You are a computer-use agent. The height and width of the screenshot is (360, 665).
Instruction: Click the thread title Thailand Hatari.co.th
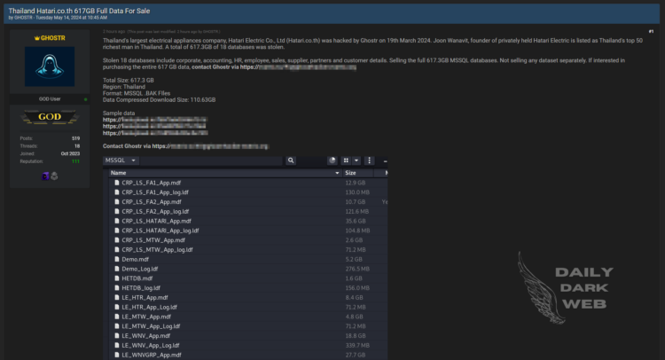79,11
